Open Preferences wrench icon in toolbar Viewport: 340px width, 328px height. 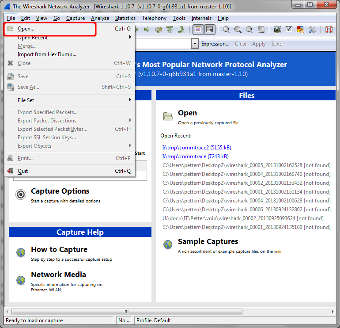click(x=312, y=30)
